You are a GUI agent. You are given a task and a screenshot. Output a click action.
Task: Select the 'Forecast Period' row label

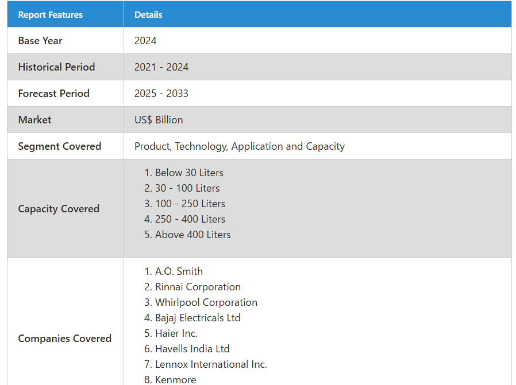(x=54, y=94)
